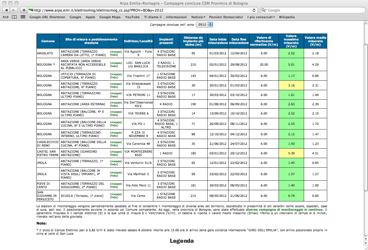
Task: Expand the I più conosciuti bookmarks folder
Action: point(261,17)
